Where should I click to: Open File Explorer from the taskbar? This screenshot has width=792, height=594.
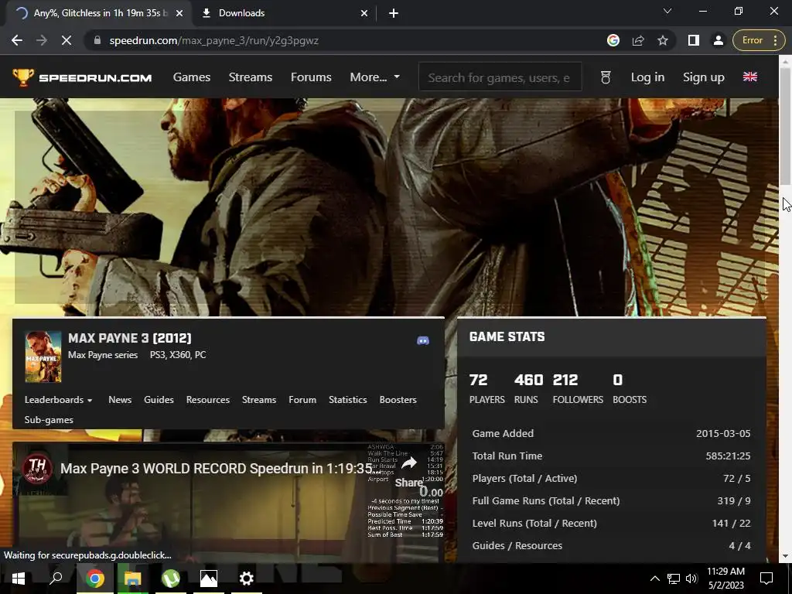click(133, 579)
